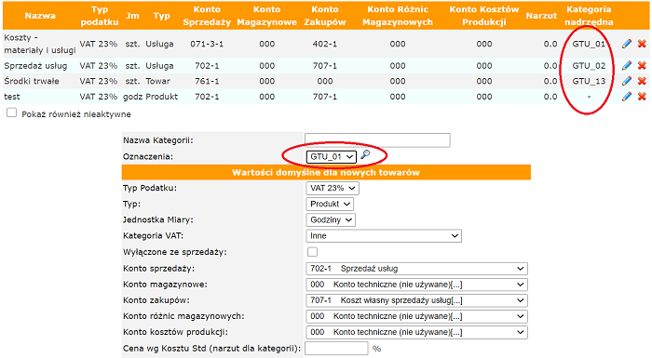Image resolution: width=652 pixels, height=358 pixels.
Task: Open the 'Typ Podatku' VAT 23% dropdown
Action: [333, 188]
